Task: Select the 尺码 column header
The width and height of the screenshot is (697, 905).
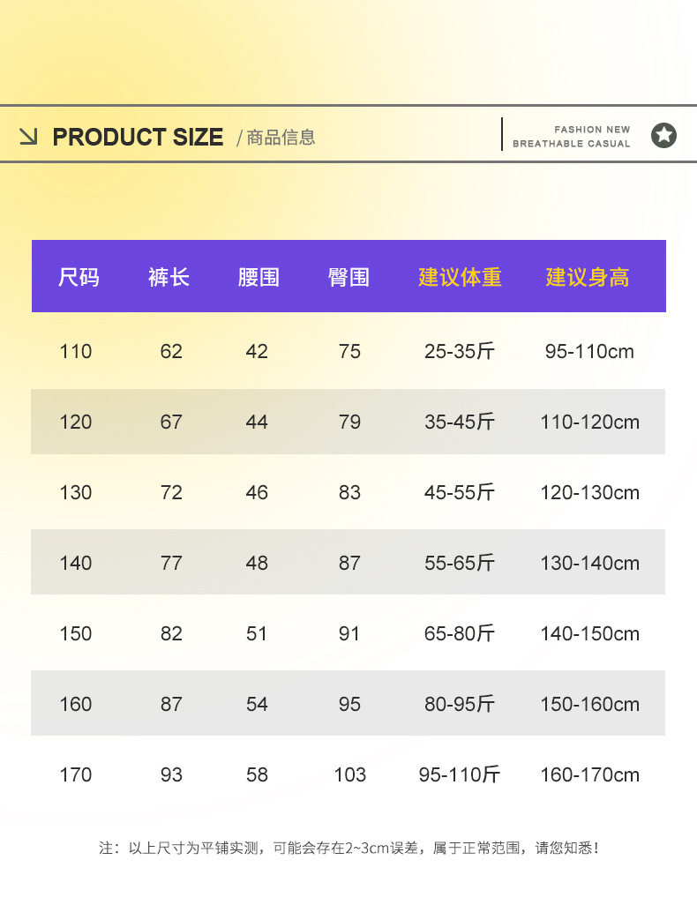Action: point(79,277)
